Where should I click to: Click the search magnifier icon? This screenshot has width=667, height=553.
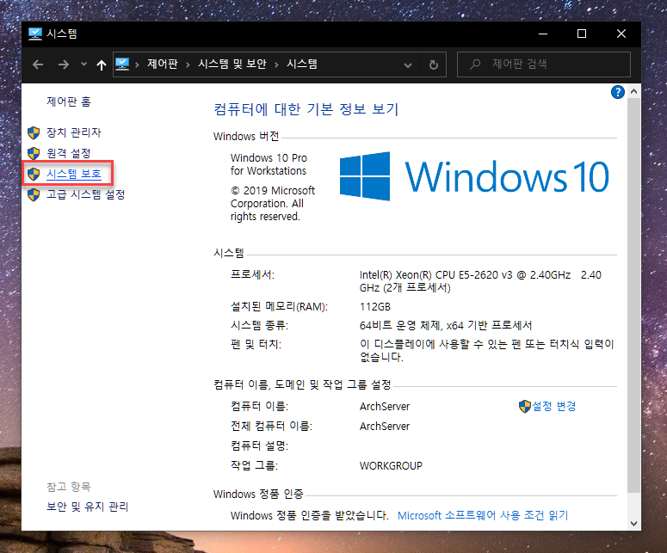pos(475,65)
